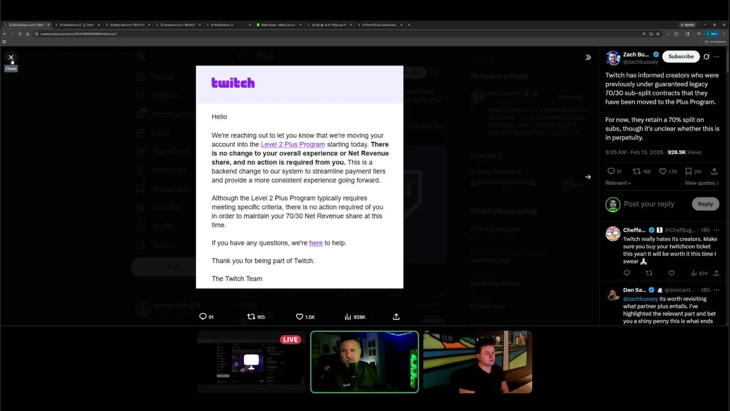730x411 pixels.
Task: Open Zach Bussey's profile avatar
Action: coord(613,58)
